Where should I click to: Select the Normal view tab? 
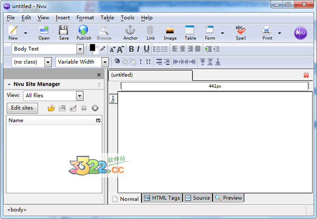click(125, 199)
